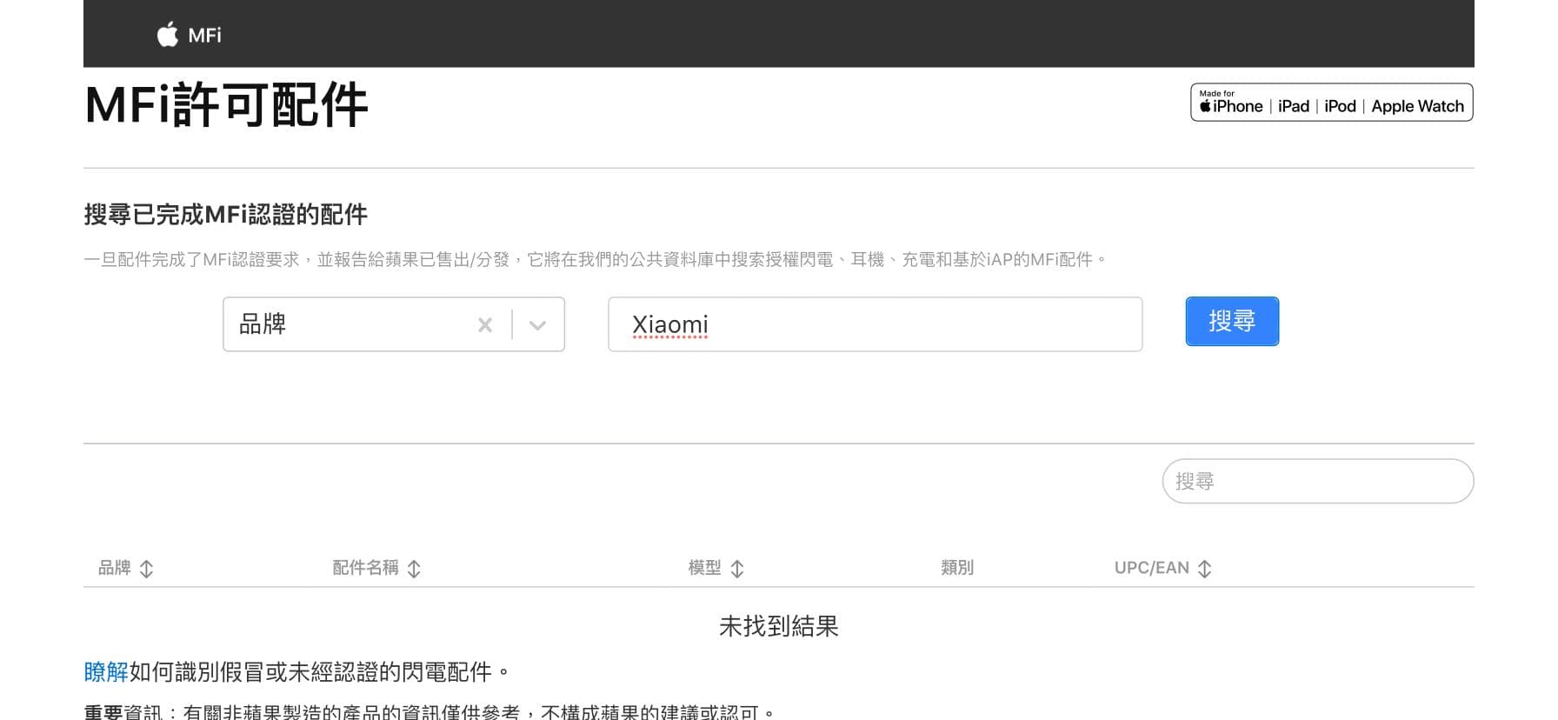Click the Made for iPhone badge
The height and width of the screenshot is (720, 1558).
click(1330, 103)
